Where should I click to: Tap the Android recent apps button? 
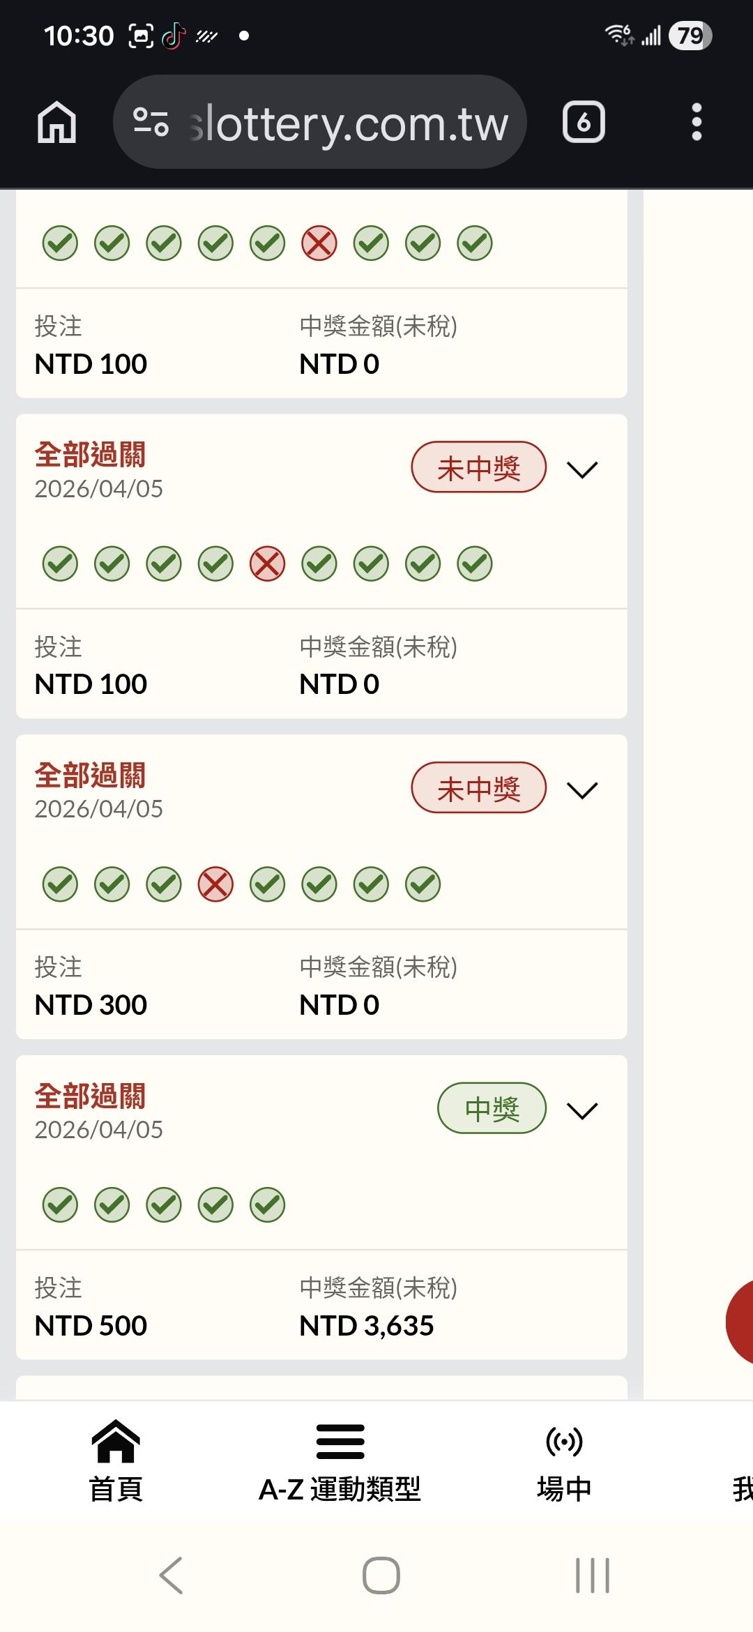pos(592,1576)
